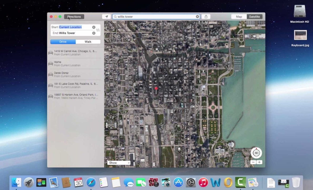Zoom out with the minus button
The image size is (313, 190).
[x=253, y=162]
